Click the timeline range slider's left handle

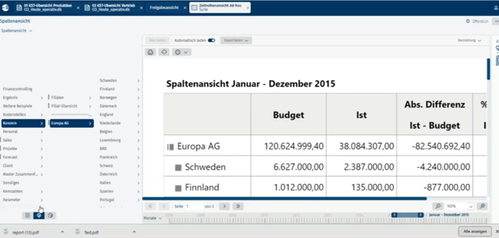[394, 215]
